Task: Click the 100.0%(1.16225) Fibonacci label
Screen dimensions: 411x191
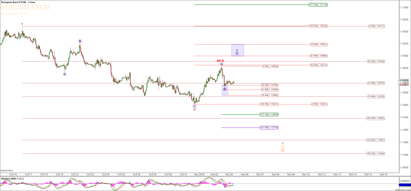Action: pyautogui.click(x=318, y=26)
